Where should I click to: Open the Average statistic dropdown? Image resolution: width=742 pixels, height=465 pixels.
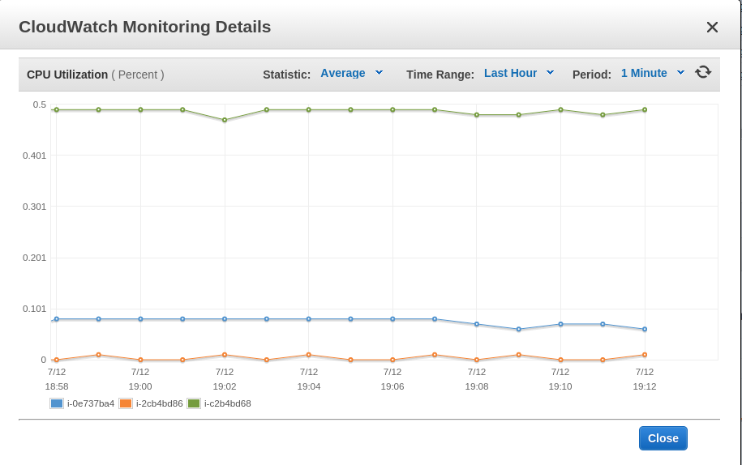click(x=343, y=73)
